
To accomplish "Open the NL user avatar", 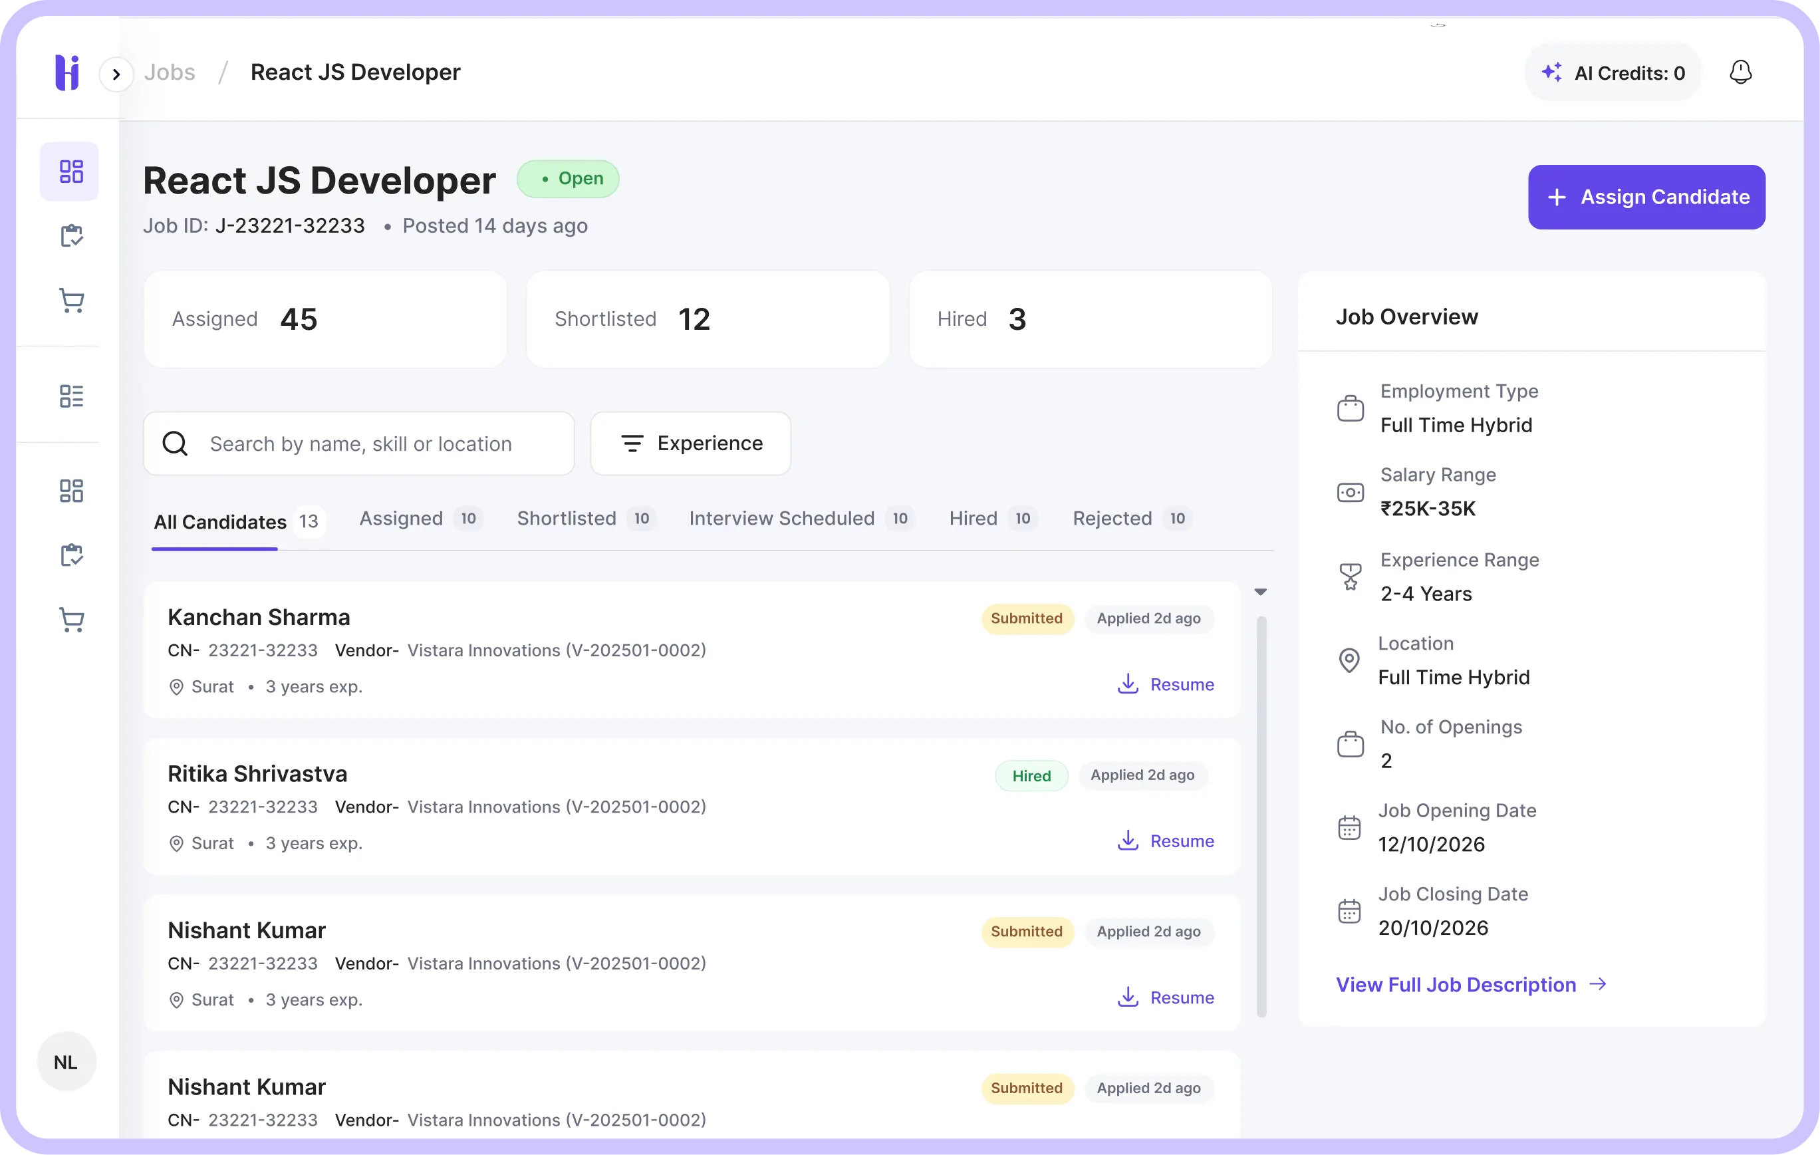I will click(66, 1061).
